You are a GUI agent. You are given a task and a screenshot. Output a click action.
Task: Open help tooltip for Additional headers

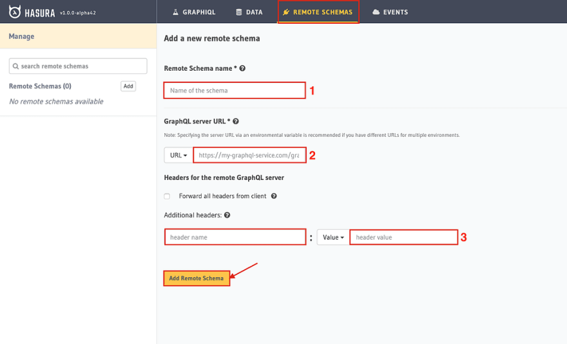227,215
